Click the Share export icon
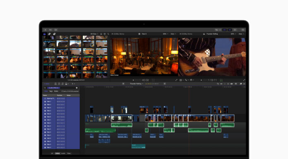Image resolution: width=288 pixels, height=159 pixels. [243, 30]
